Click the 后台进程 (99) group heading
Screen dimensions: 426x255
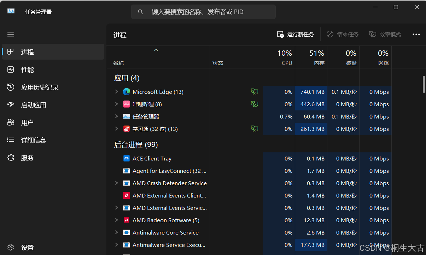[x=136, y=145]
